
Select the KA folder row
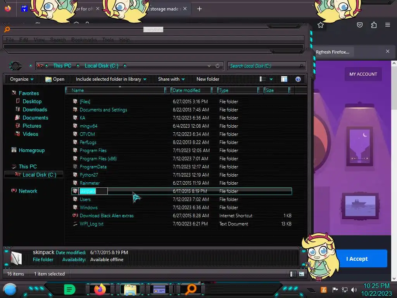(x=181, y=118)
